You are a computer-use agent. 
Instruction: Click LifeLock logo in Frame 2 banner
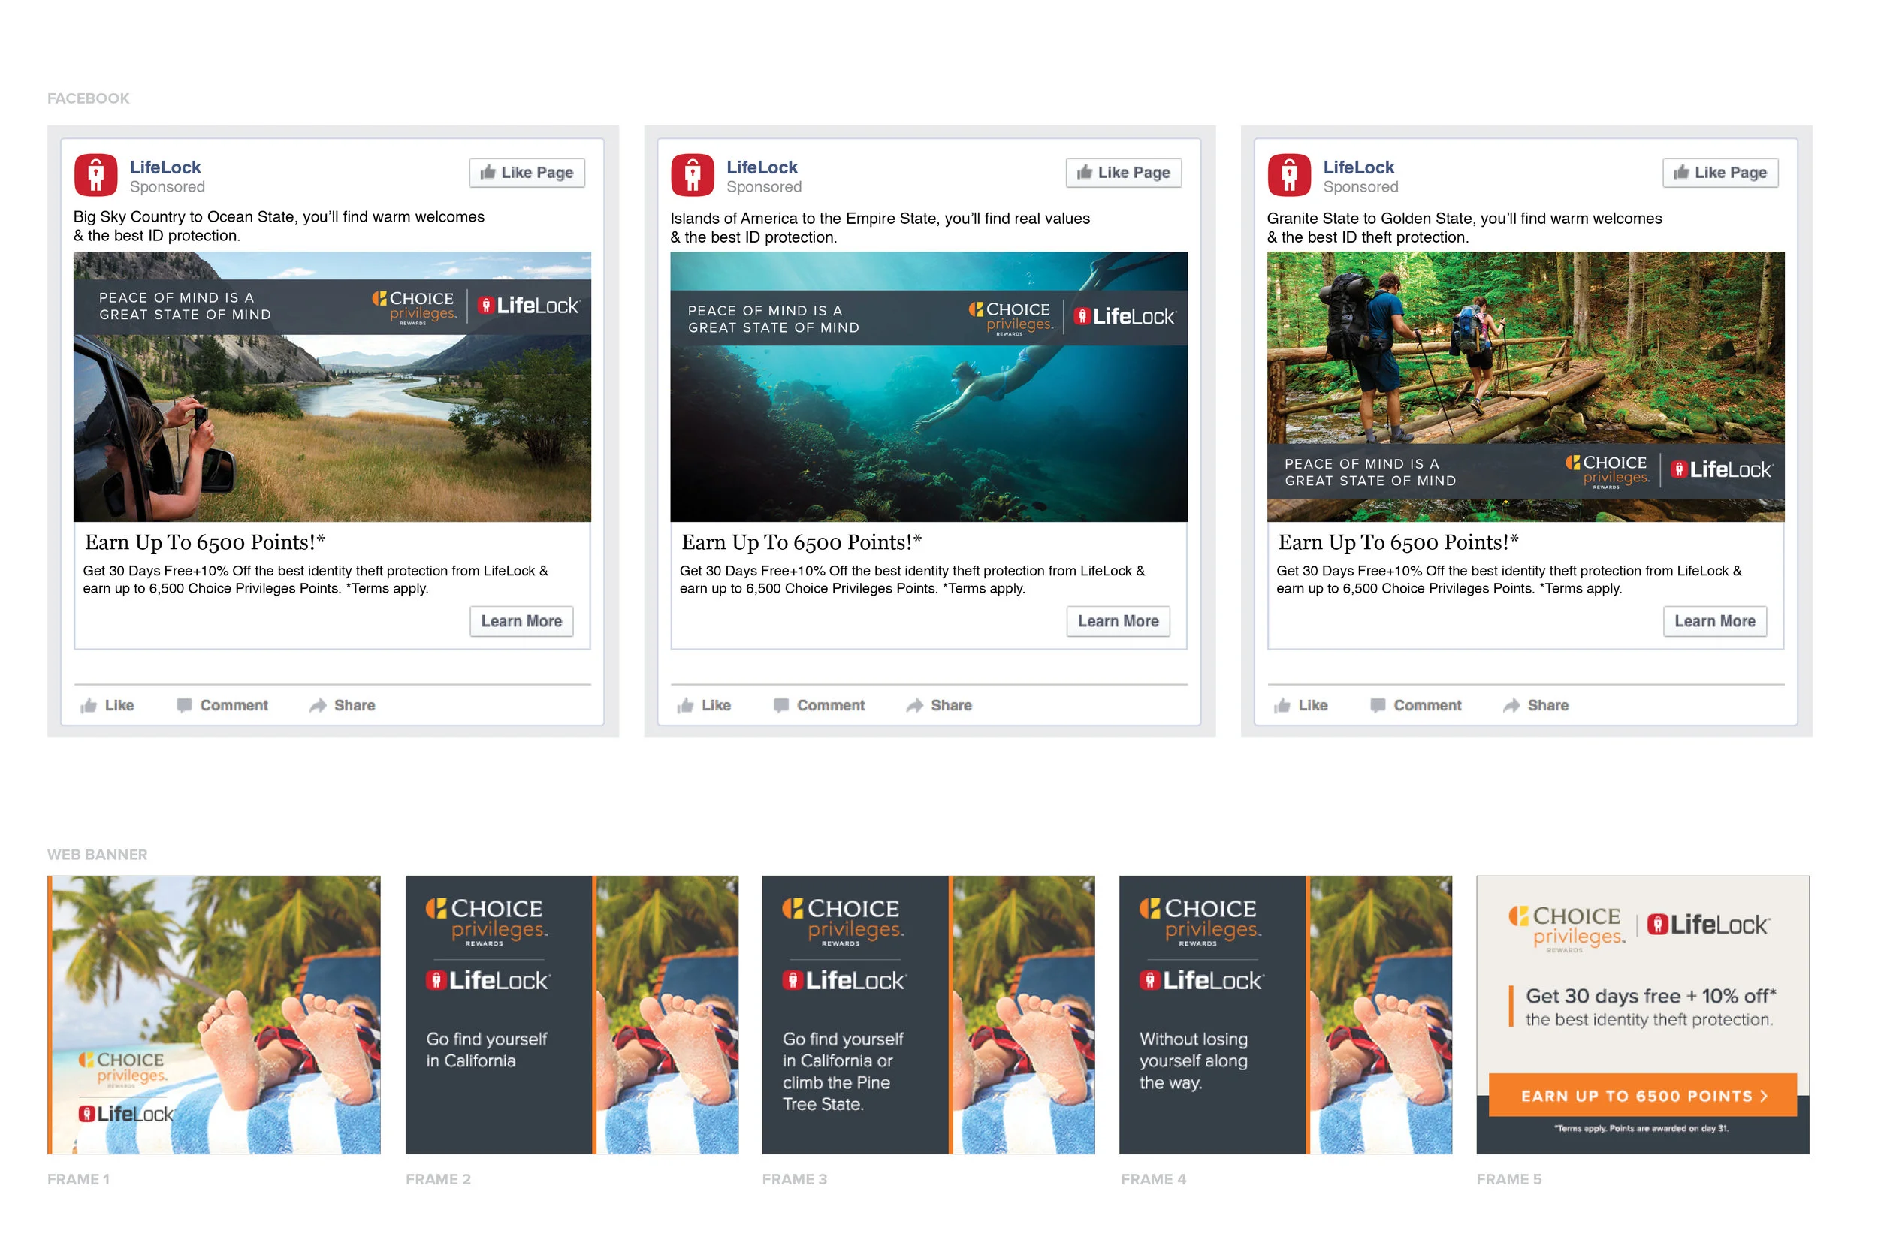coord(488,979)
